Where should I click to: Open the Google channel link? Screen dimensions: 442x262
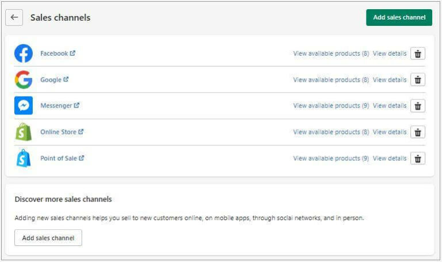coord(55,80)
